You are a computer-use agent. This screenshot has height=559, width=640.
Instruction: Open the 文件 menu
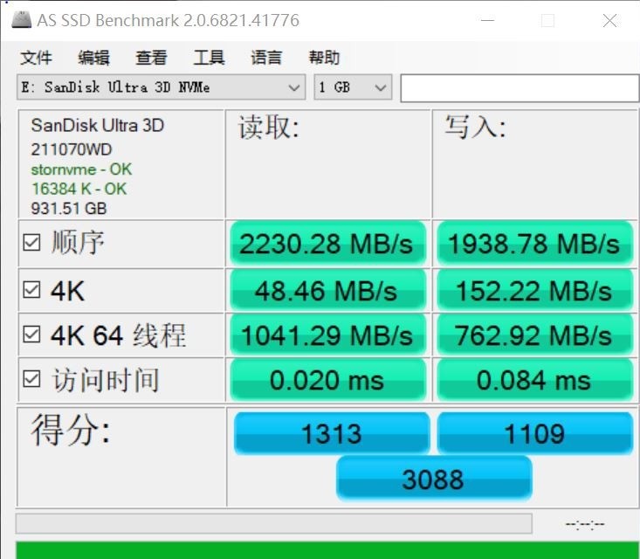coord(37,58)
